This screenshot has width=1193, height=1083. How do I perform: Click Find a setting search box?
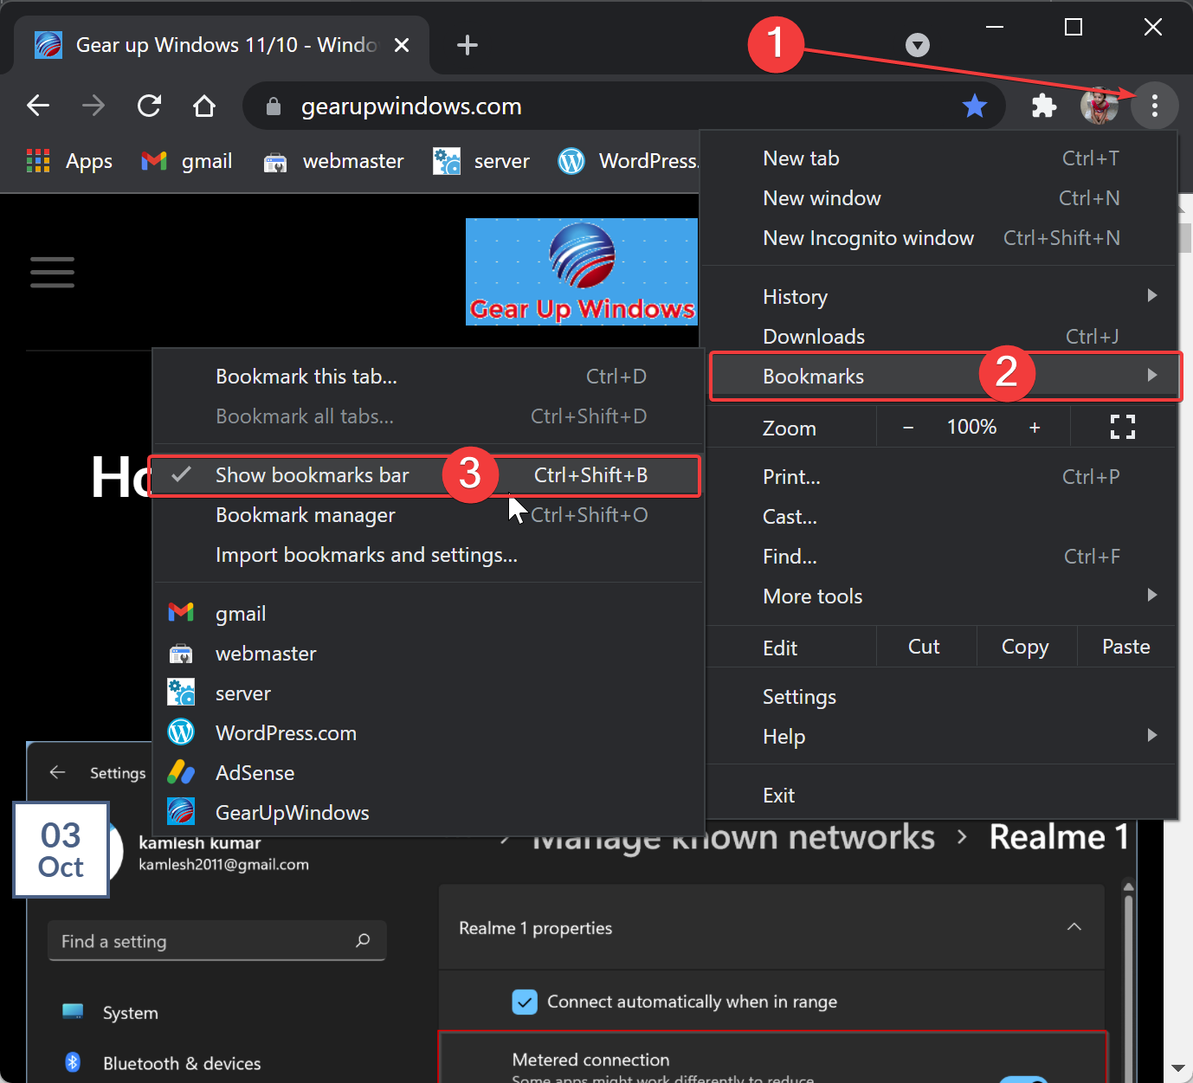point(216,941)
